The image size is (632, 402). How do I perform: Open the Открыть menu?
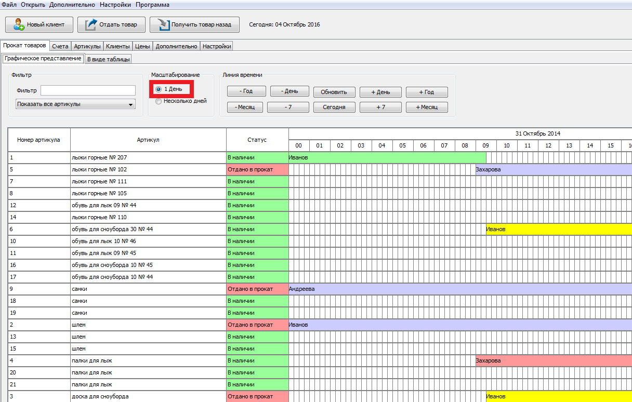click(33, 5)
